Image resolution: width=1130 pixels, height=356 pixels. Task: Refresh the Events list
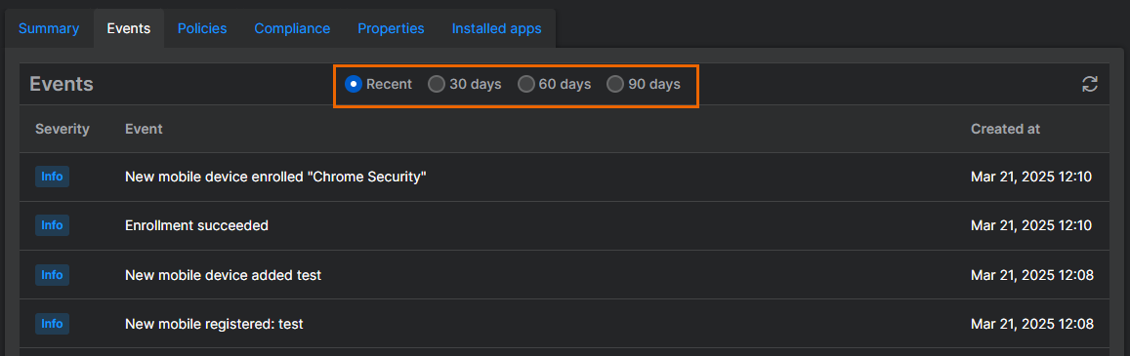(x=1090, y=84)
